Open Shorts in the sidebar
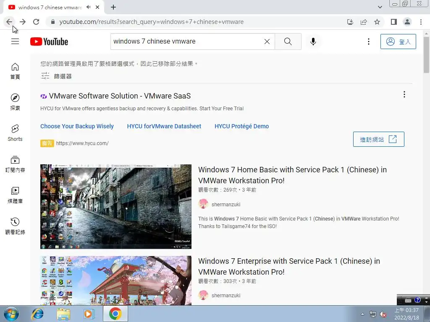The height and width of the screenshot is (322, 430). (x=15, y=133)
